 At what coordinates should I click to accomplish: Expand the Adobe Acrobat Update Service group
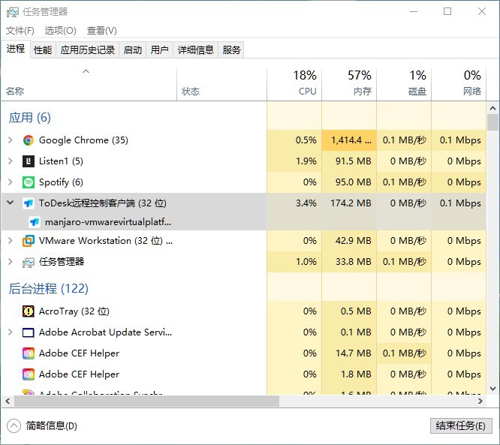click(11, 332)
